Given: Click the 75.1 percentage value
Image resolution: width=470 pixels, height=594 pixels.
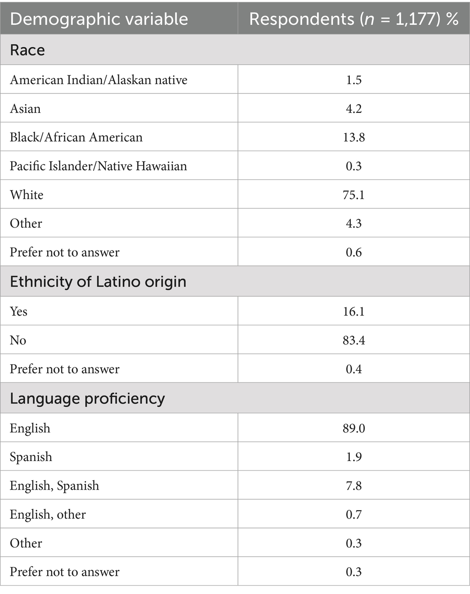Looking at the screenshot, I should (x=354, y=195).
